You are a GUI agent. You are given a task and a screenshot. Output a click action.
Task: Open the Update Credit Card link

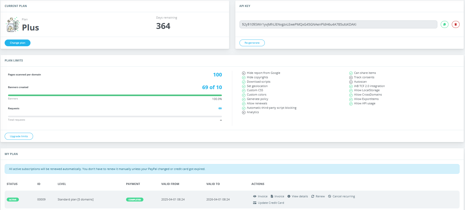(271, 203)
